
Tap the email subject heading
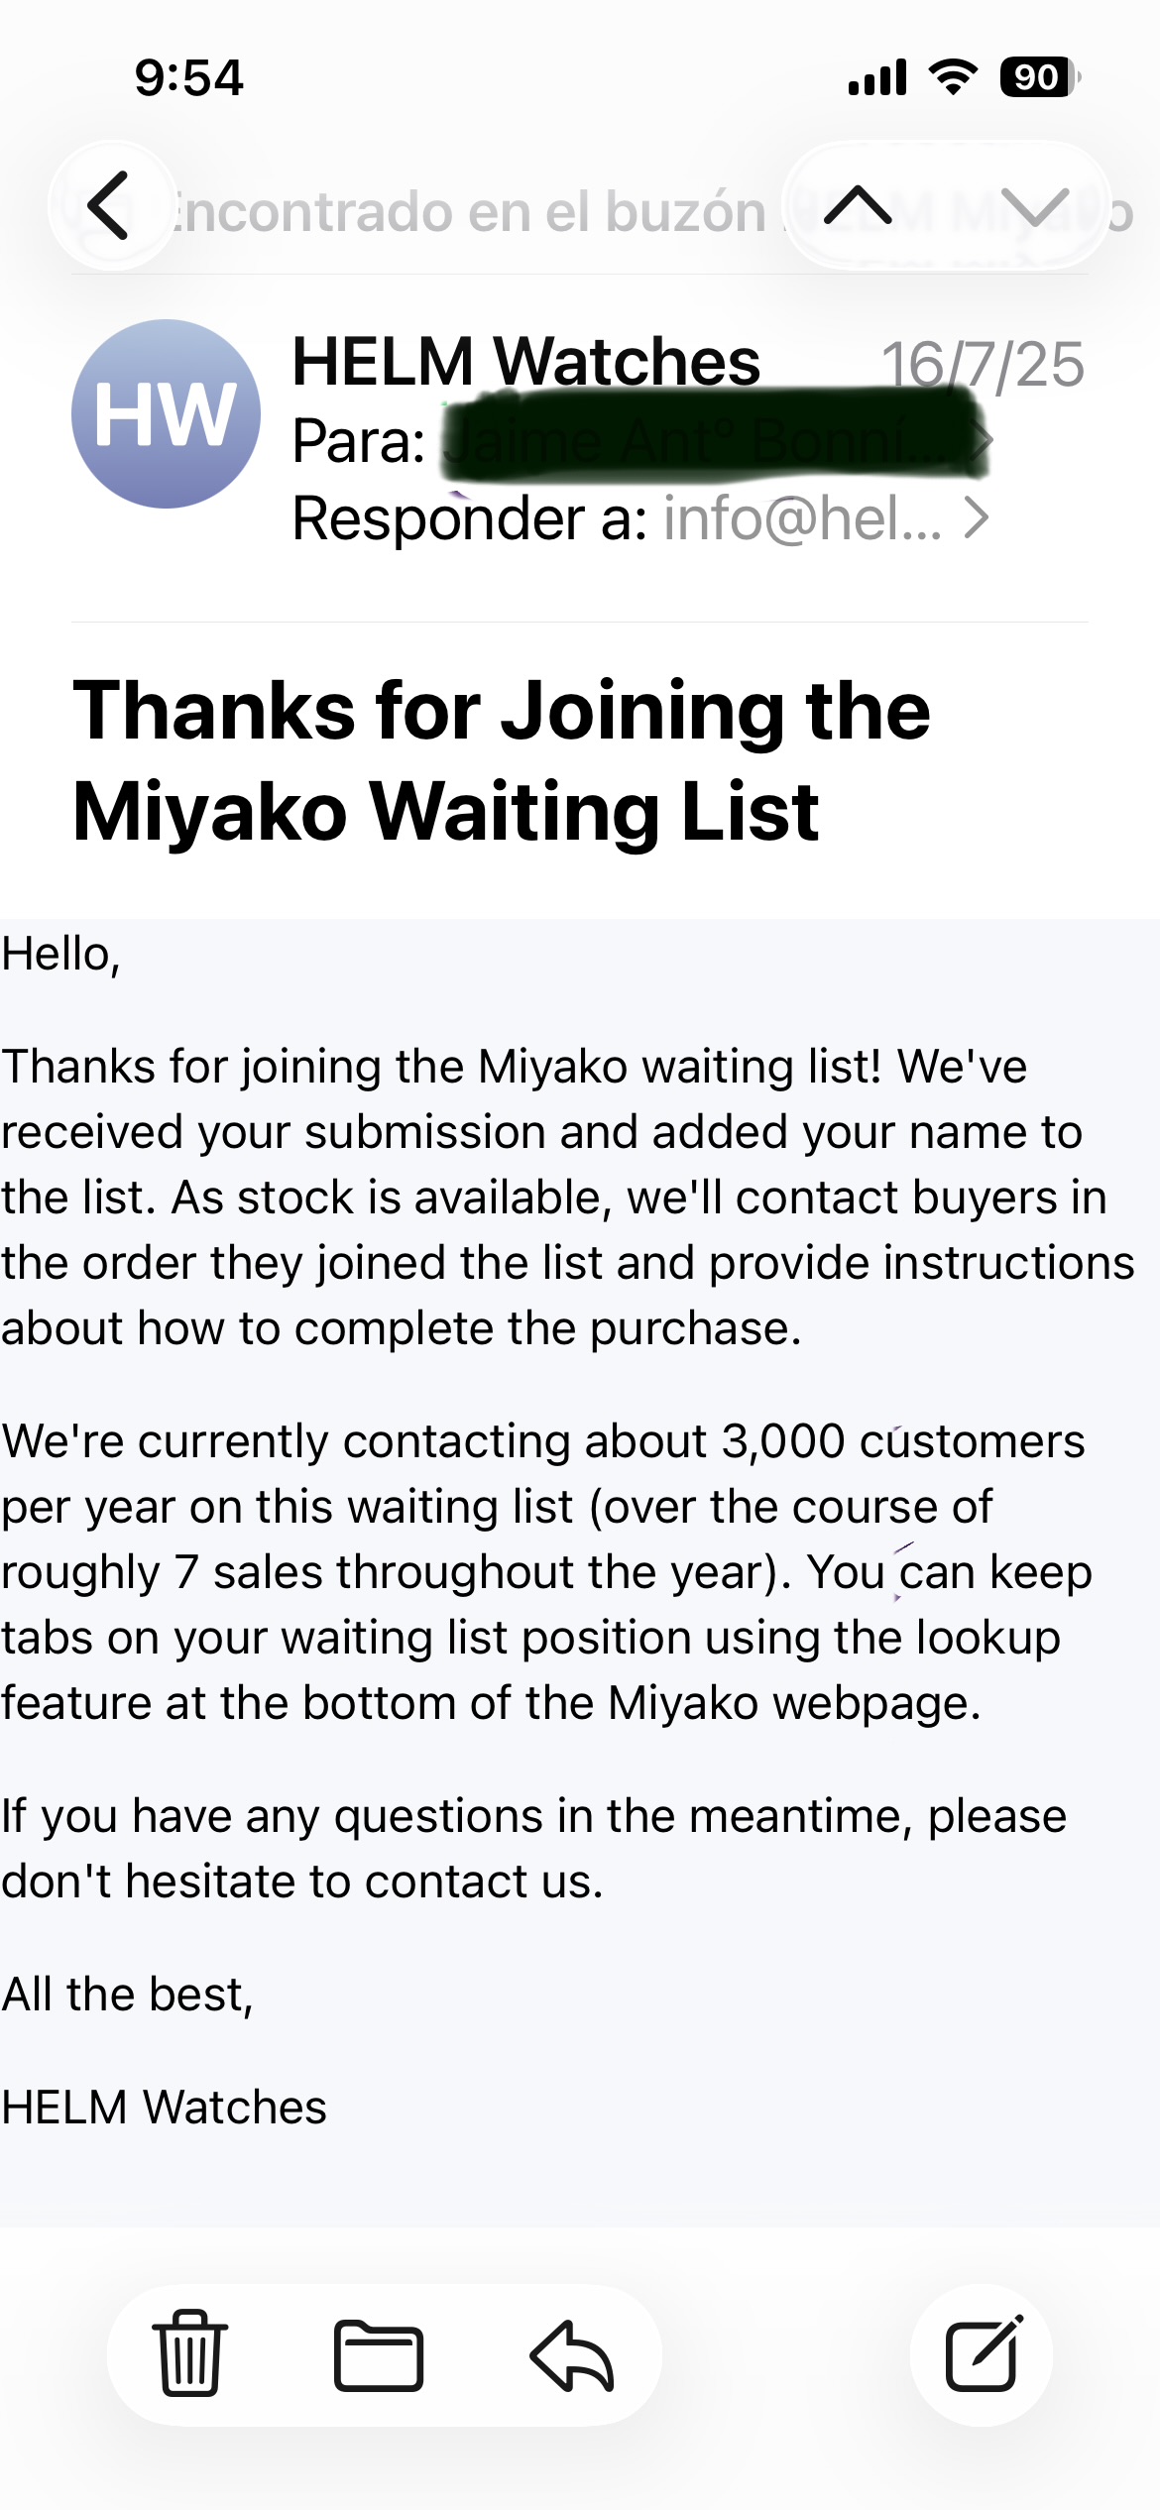pos(502,760)
